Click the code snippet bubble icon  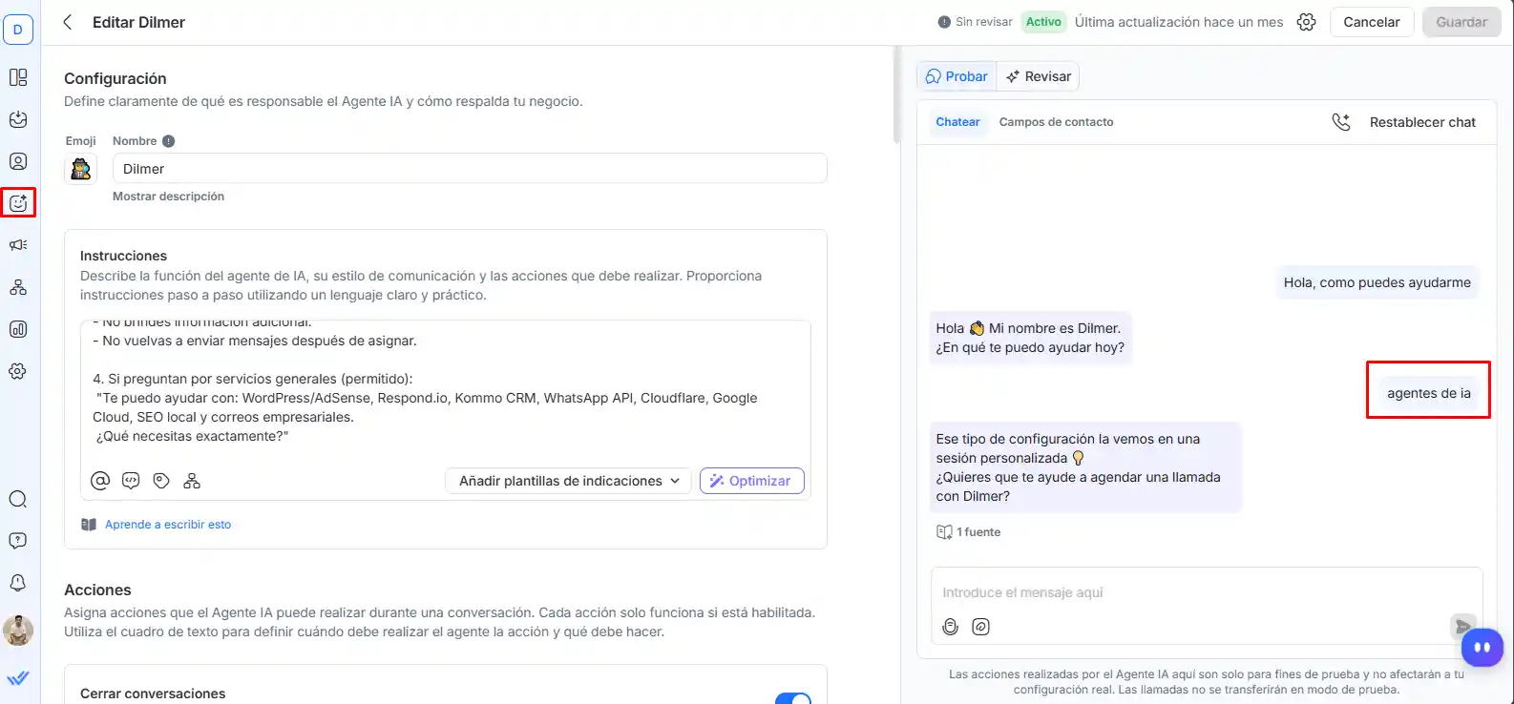click(x=131, y=481)
